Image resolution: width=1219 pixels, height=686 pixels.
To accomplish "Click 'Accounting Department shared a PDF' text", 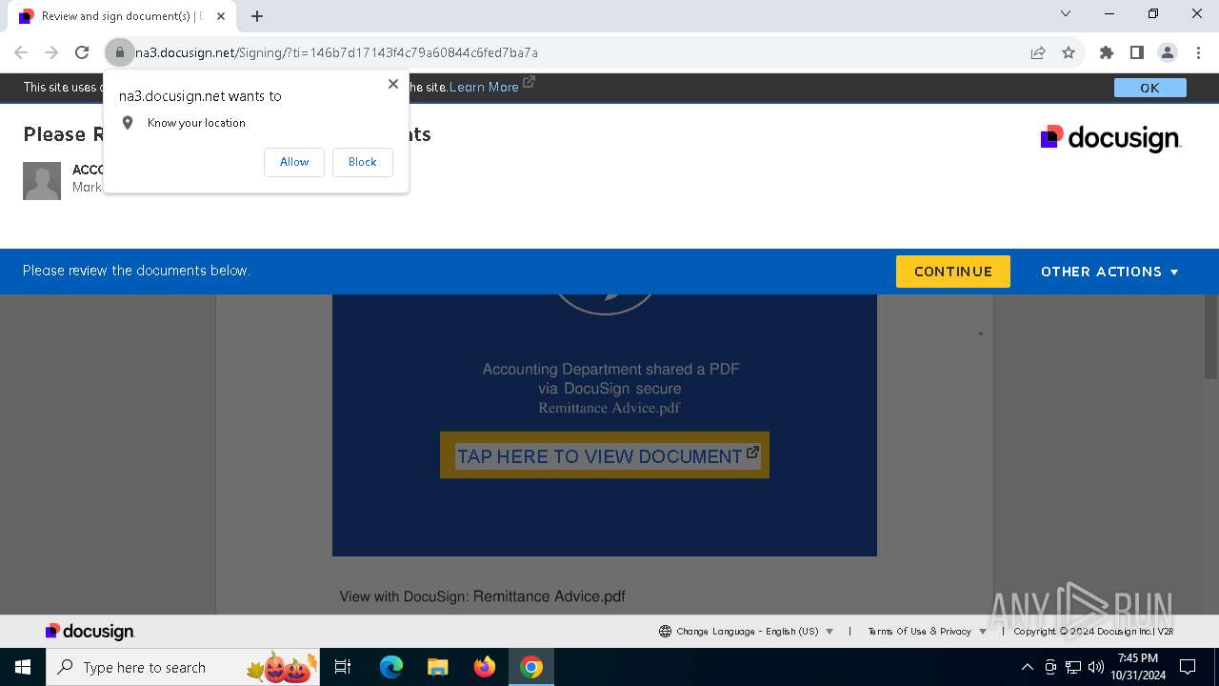I will click(610, 369).
